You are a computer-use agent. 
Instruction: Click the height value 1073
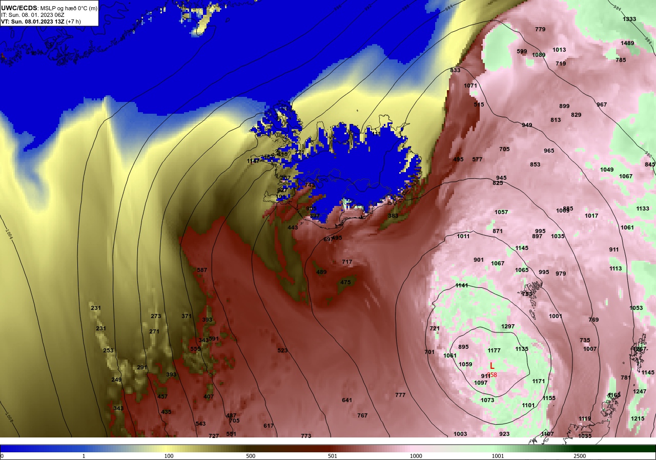(487, 400)
